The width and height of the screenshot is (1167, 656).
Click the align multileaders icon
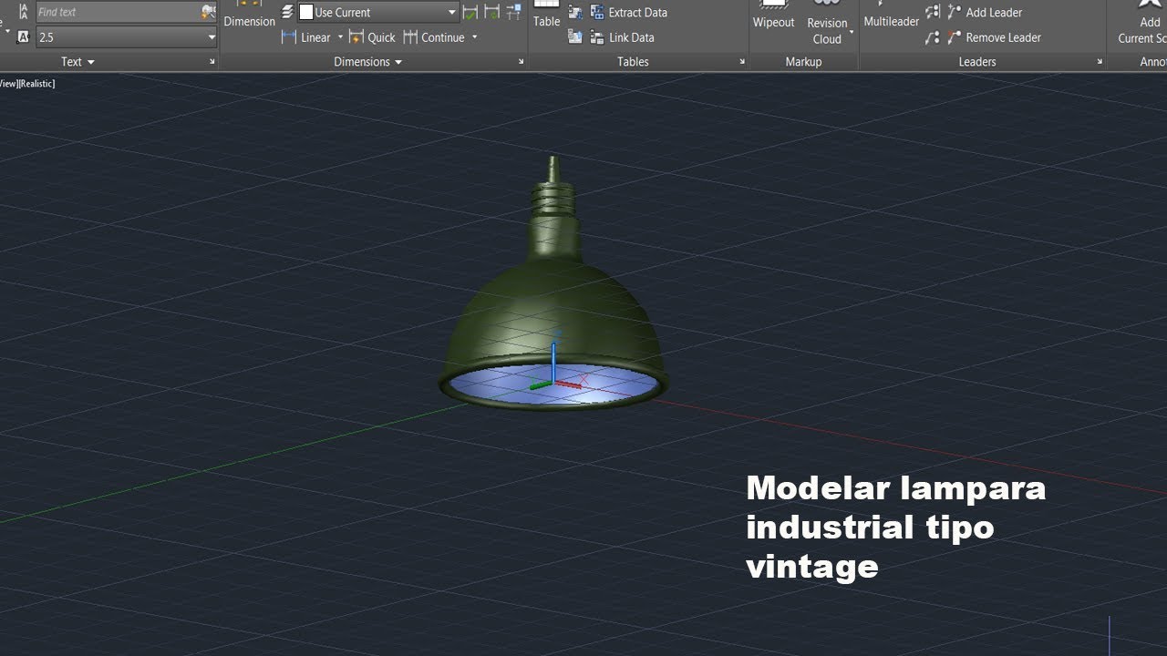coord(933,12)
